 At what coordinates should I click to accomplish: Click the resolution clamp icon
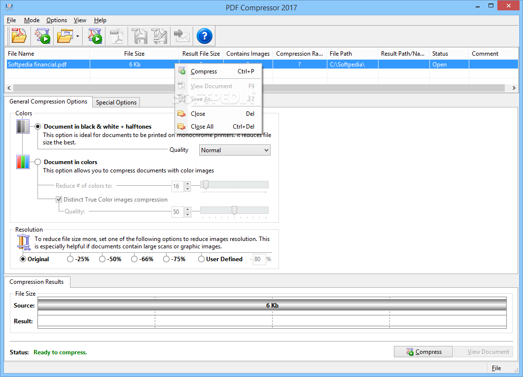[x=23, y=242]
